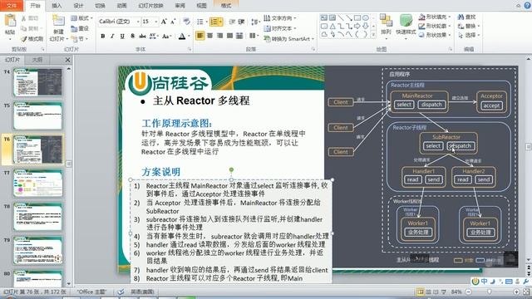Select the oval shape in gallery
The height and width of the screenshot is (299, 532).
[x=366, y=17]
